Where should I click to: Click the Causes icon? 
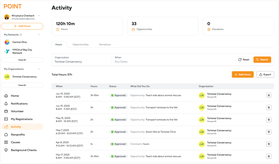coord(6,142)
